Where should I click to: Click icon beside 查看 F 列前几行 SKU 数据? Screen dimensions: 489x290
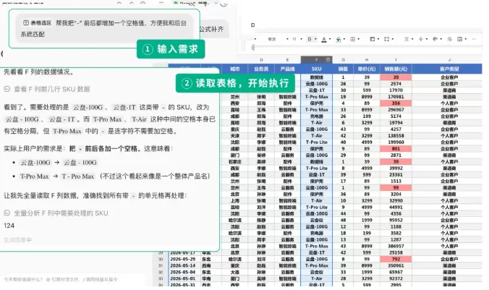click(x=7, y=89)
